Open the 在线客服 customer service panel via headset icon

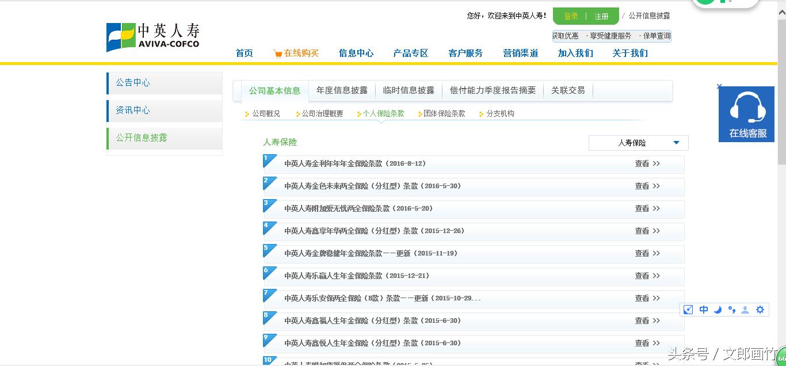tap(746, 106)
